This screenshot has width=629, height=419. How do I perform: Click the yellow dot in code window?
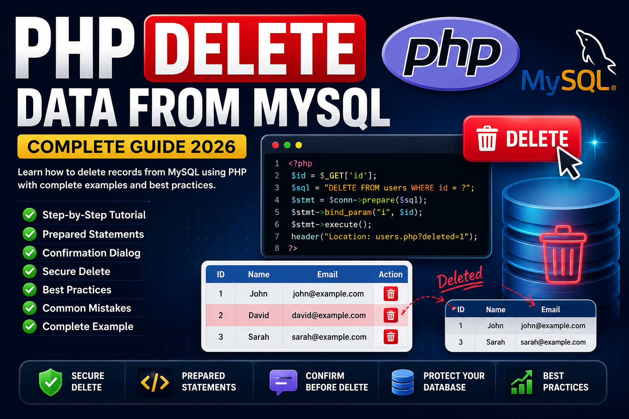pyautogui.click(x=299, y=145)
